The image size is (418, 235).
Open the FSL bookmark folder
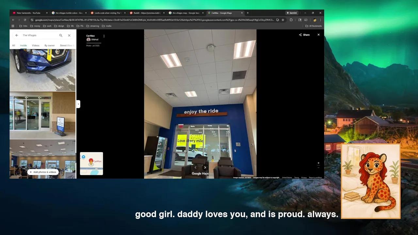click(x=80, y=26)
